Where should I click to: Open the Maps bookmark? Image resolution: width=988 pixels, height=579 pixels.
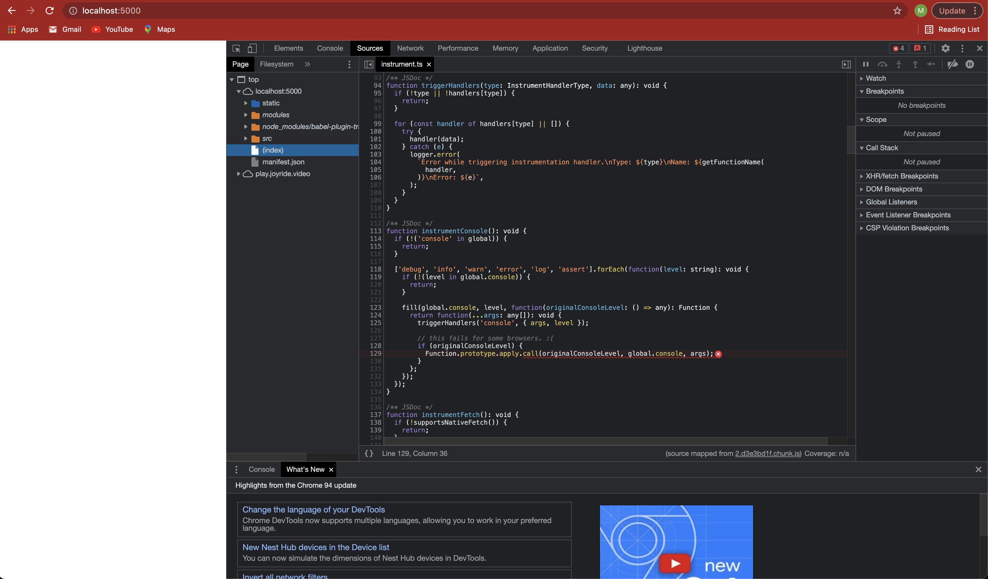click(160, 29)
